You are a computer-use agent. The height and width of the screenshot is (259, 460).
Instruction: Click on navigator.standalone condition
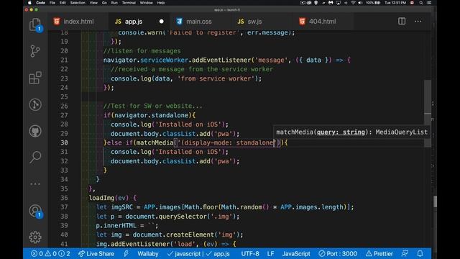point(152,115)
